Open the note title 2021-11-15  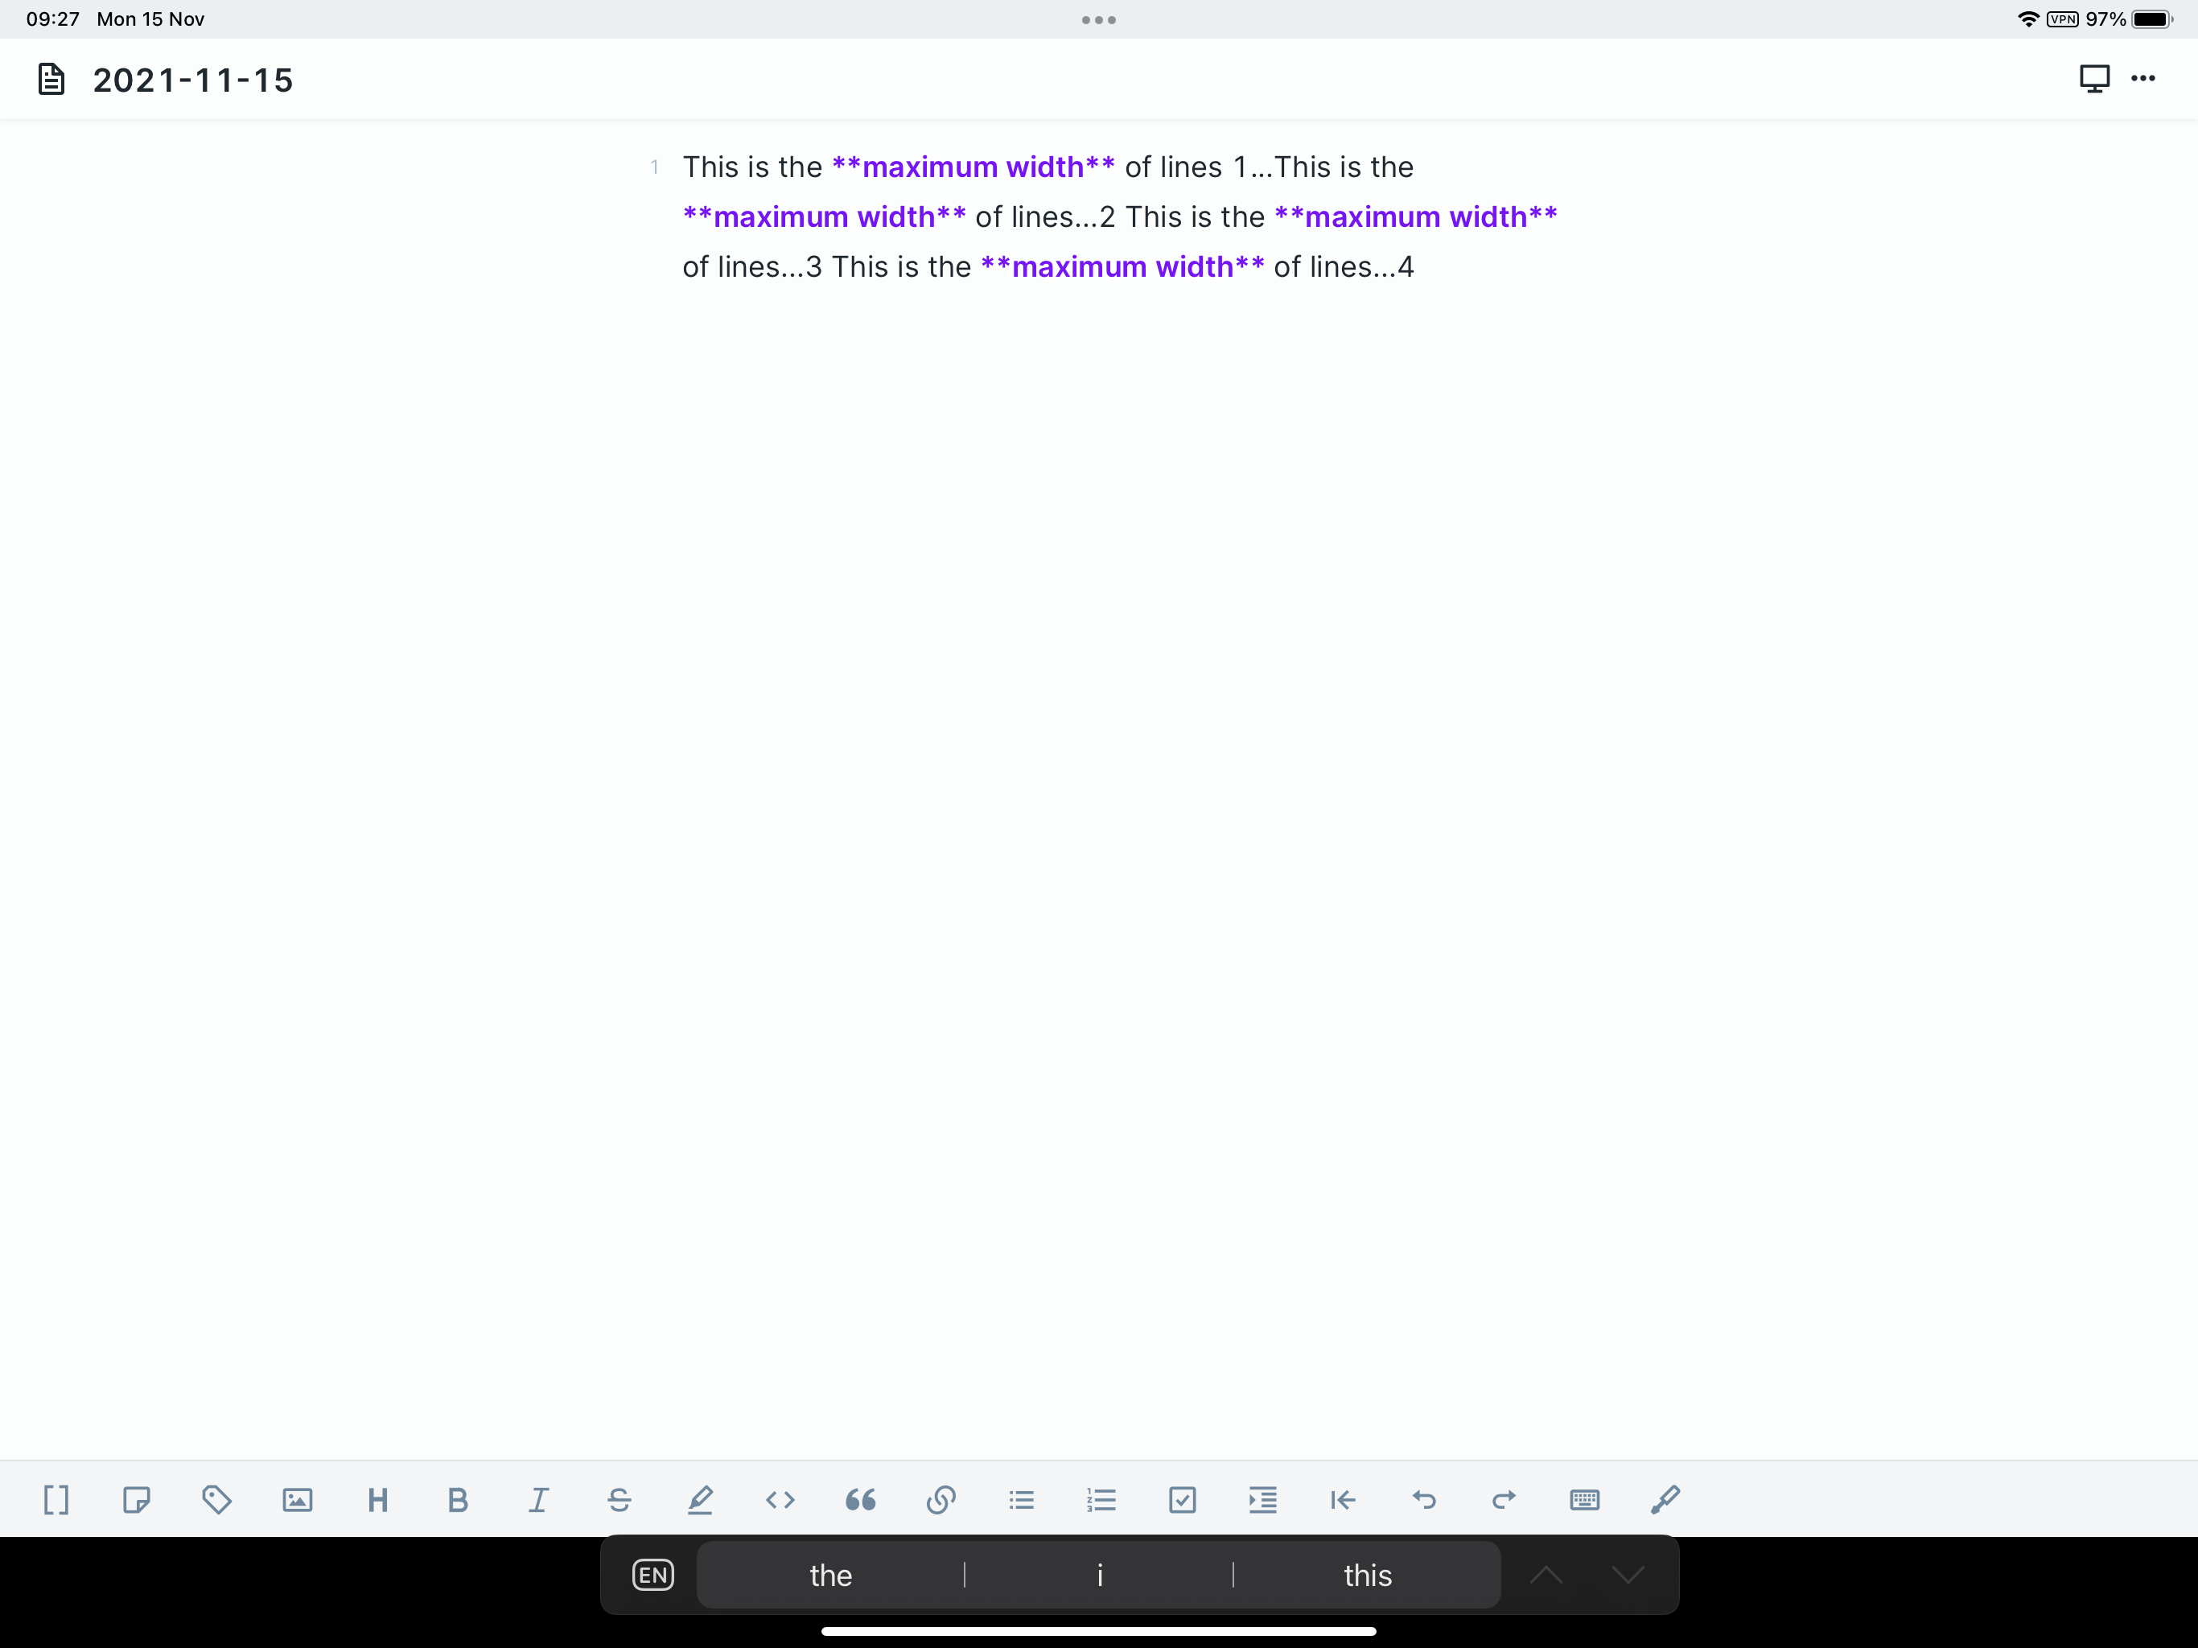point(193,80)
